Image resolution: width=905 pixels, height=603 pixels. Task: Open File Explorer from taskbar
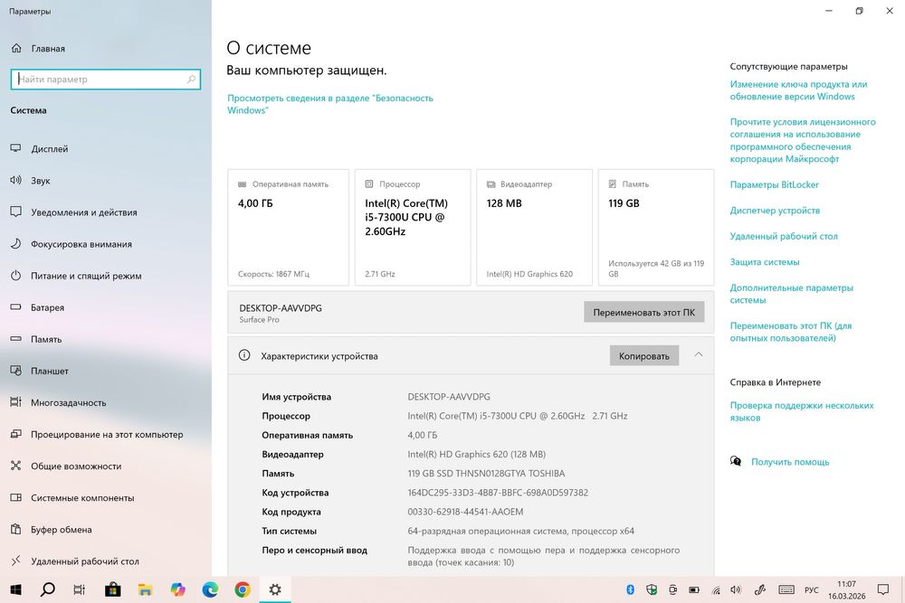coord(145,589)
